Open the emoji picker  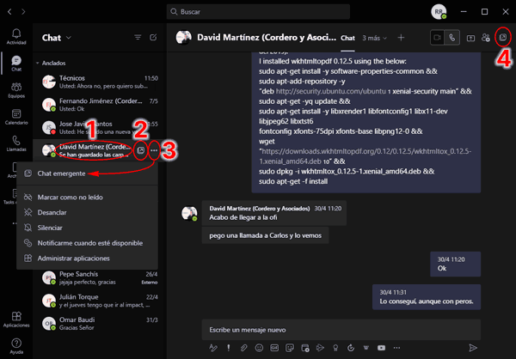(259, 348)
